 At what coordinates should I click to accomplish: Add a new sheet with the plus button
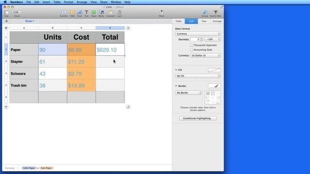[6, 21]
